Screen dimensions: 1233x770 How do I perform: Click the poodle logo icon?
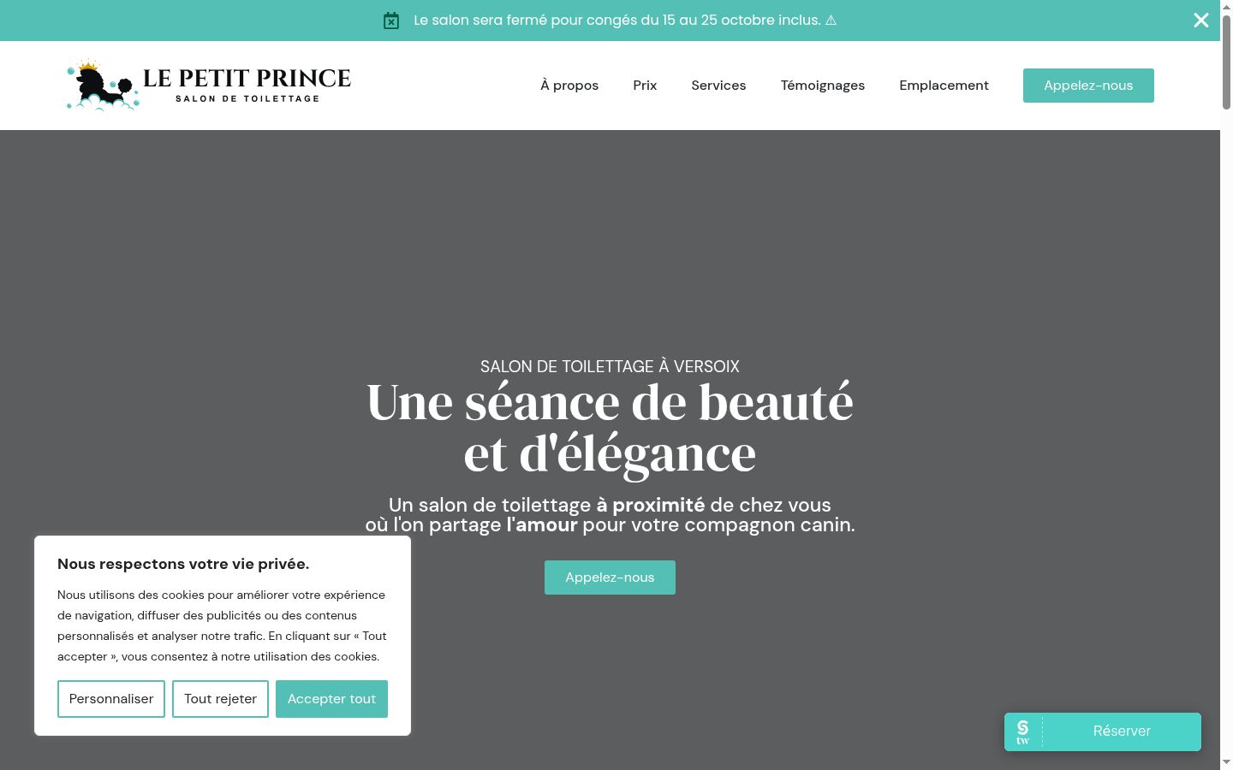point(103,86)
